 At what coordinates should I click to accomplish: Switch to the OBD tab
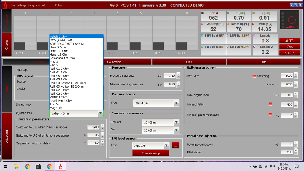189,62
